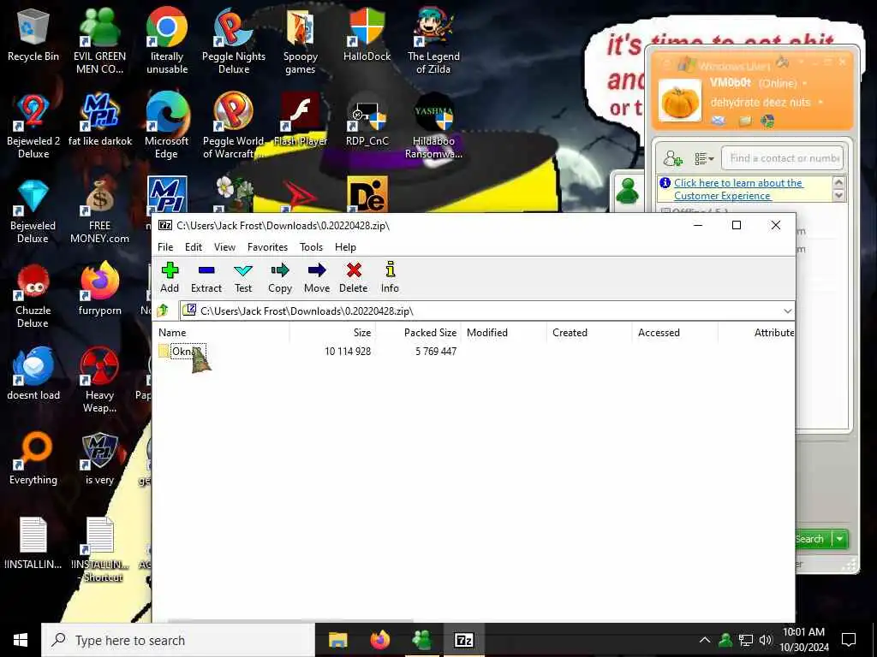Open the Help menu
Screen dimensions: 877x657
345,247
